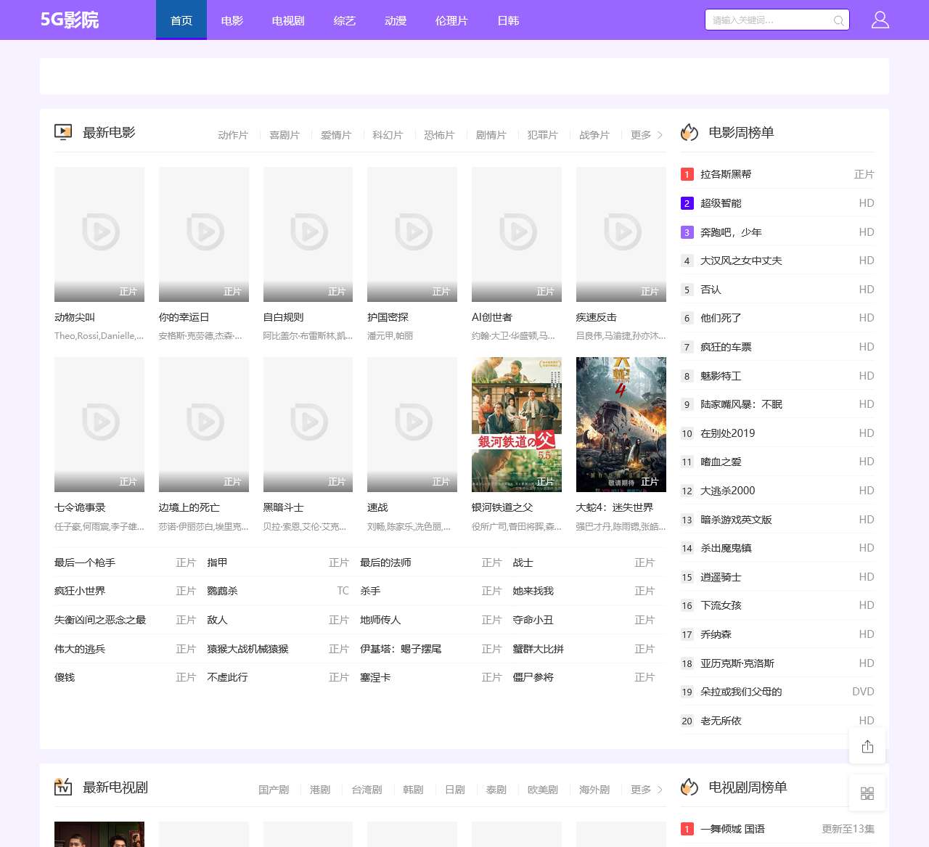Open the 电视剧 navigation tab
The width and height of the screenshot is (929, 847).
coord(288,20)
